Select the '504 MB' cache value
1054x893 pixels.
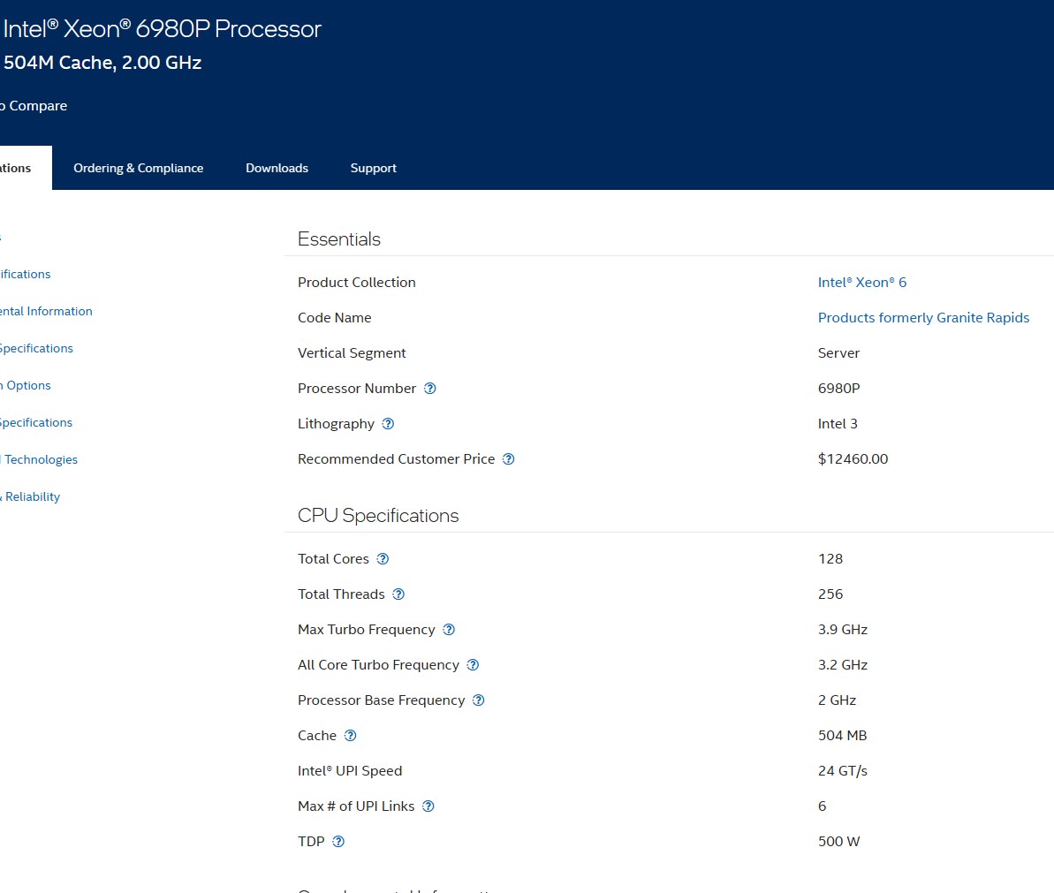point(842,736)
